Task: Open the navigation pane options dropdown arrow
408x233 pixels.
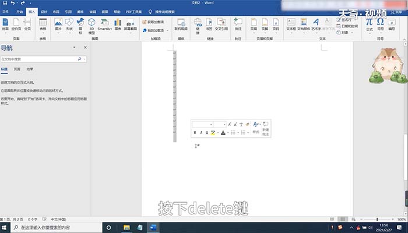Action: pyautogui.click(x=74, y=47)
